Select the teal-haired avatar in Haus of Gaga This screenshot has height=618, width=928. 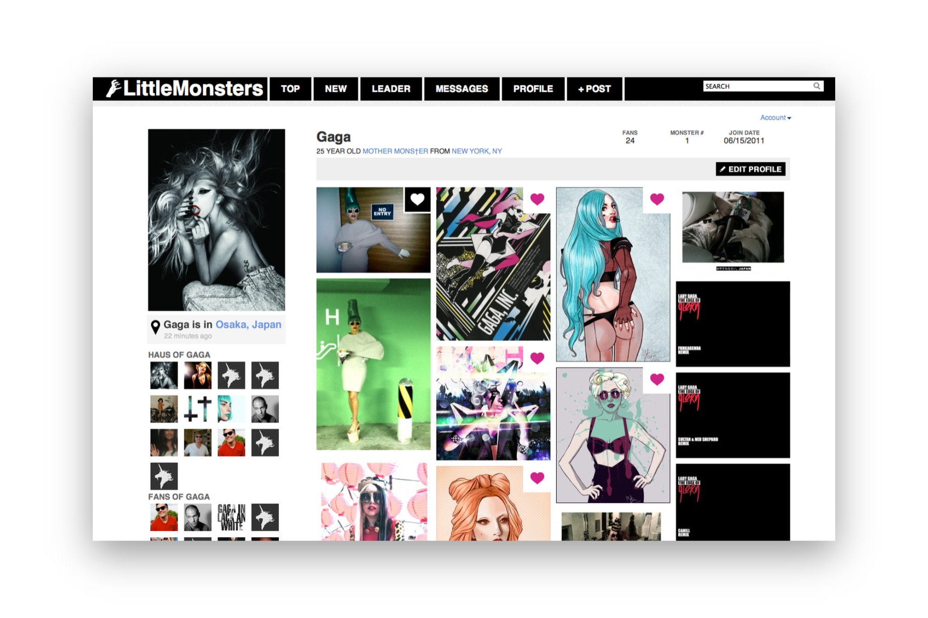pos(231,409)
